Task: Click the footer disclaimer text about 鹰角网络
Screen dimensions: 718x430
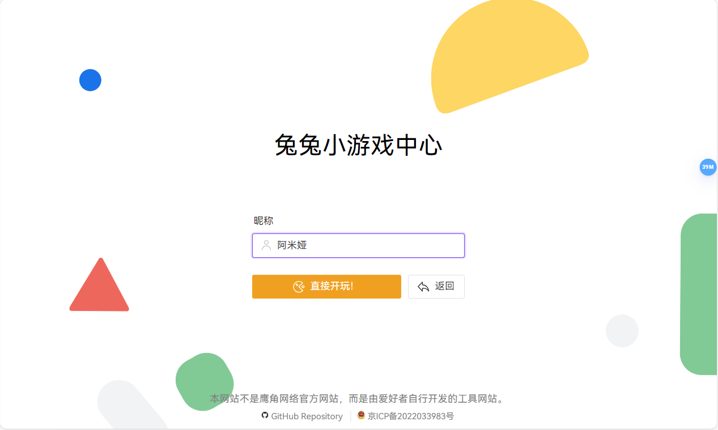Action: click(x=358, y=399)
